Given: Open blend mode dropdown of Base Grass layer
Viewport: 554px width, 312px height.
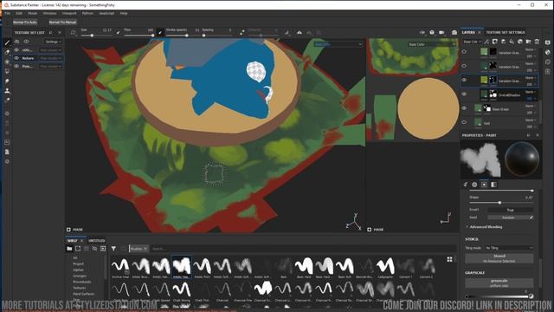Looking at the screenshot, I should 530,106.
